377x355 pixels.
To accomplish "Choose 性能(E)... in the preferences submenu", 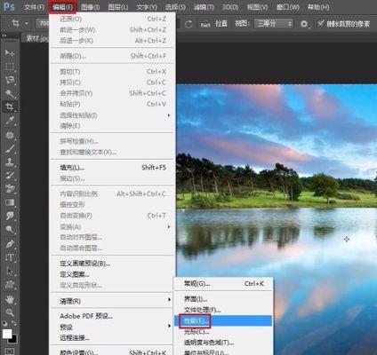I will [223, 321].
